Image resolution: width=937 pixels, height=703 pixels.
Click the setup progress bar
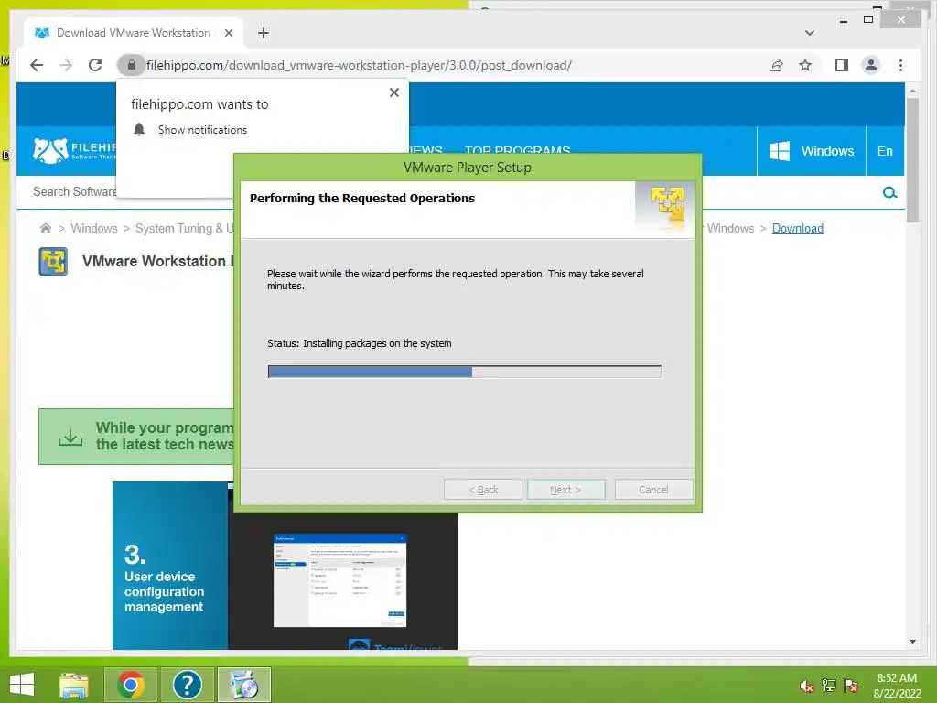(464, 372)
